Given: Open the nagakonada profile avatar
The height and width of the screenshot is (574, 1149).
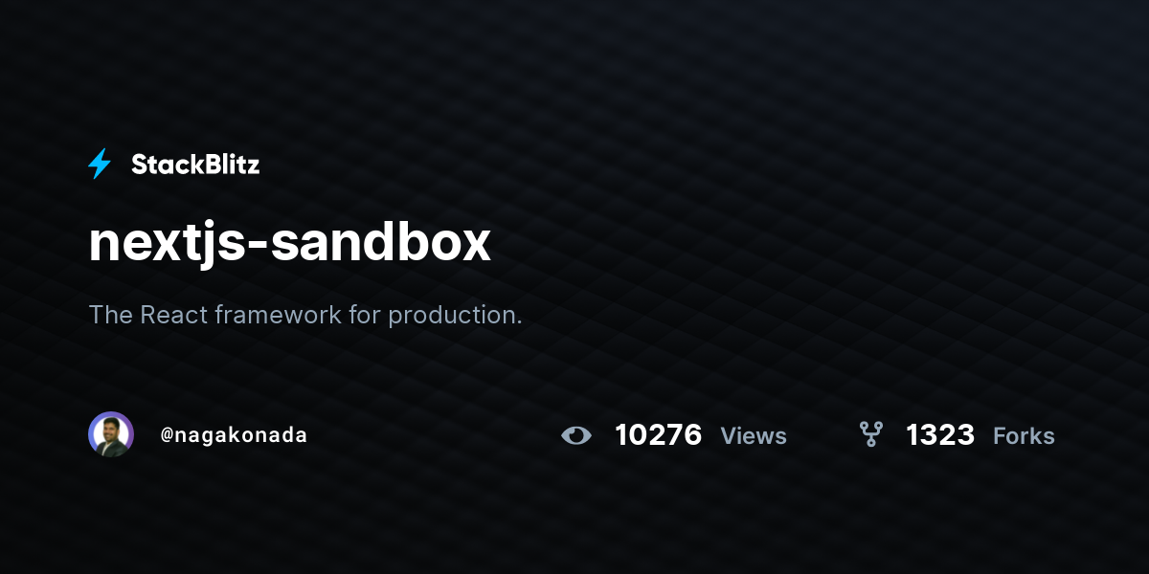Looking at the screenshot, I should coord(111,434).
